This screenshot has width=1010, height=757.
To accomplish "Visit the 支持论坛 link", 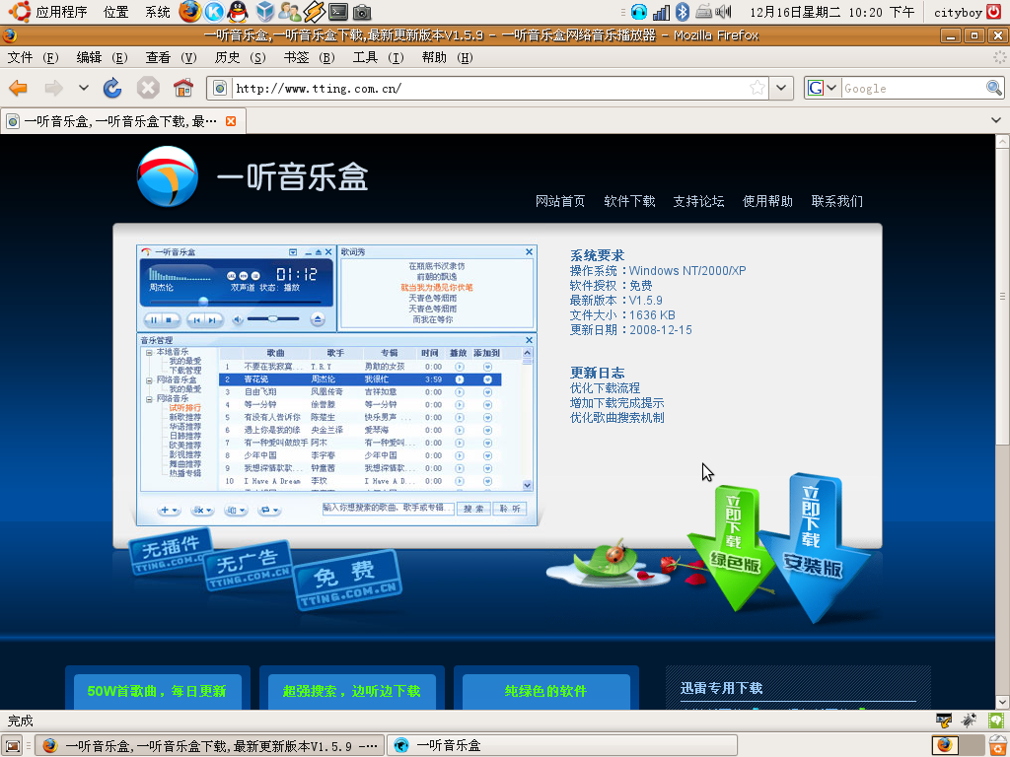I will [x=699, y=201].
